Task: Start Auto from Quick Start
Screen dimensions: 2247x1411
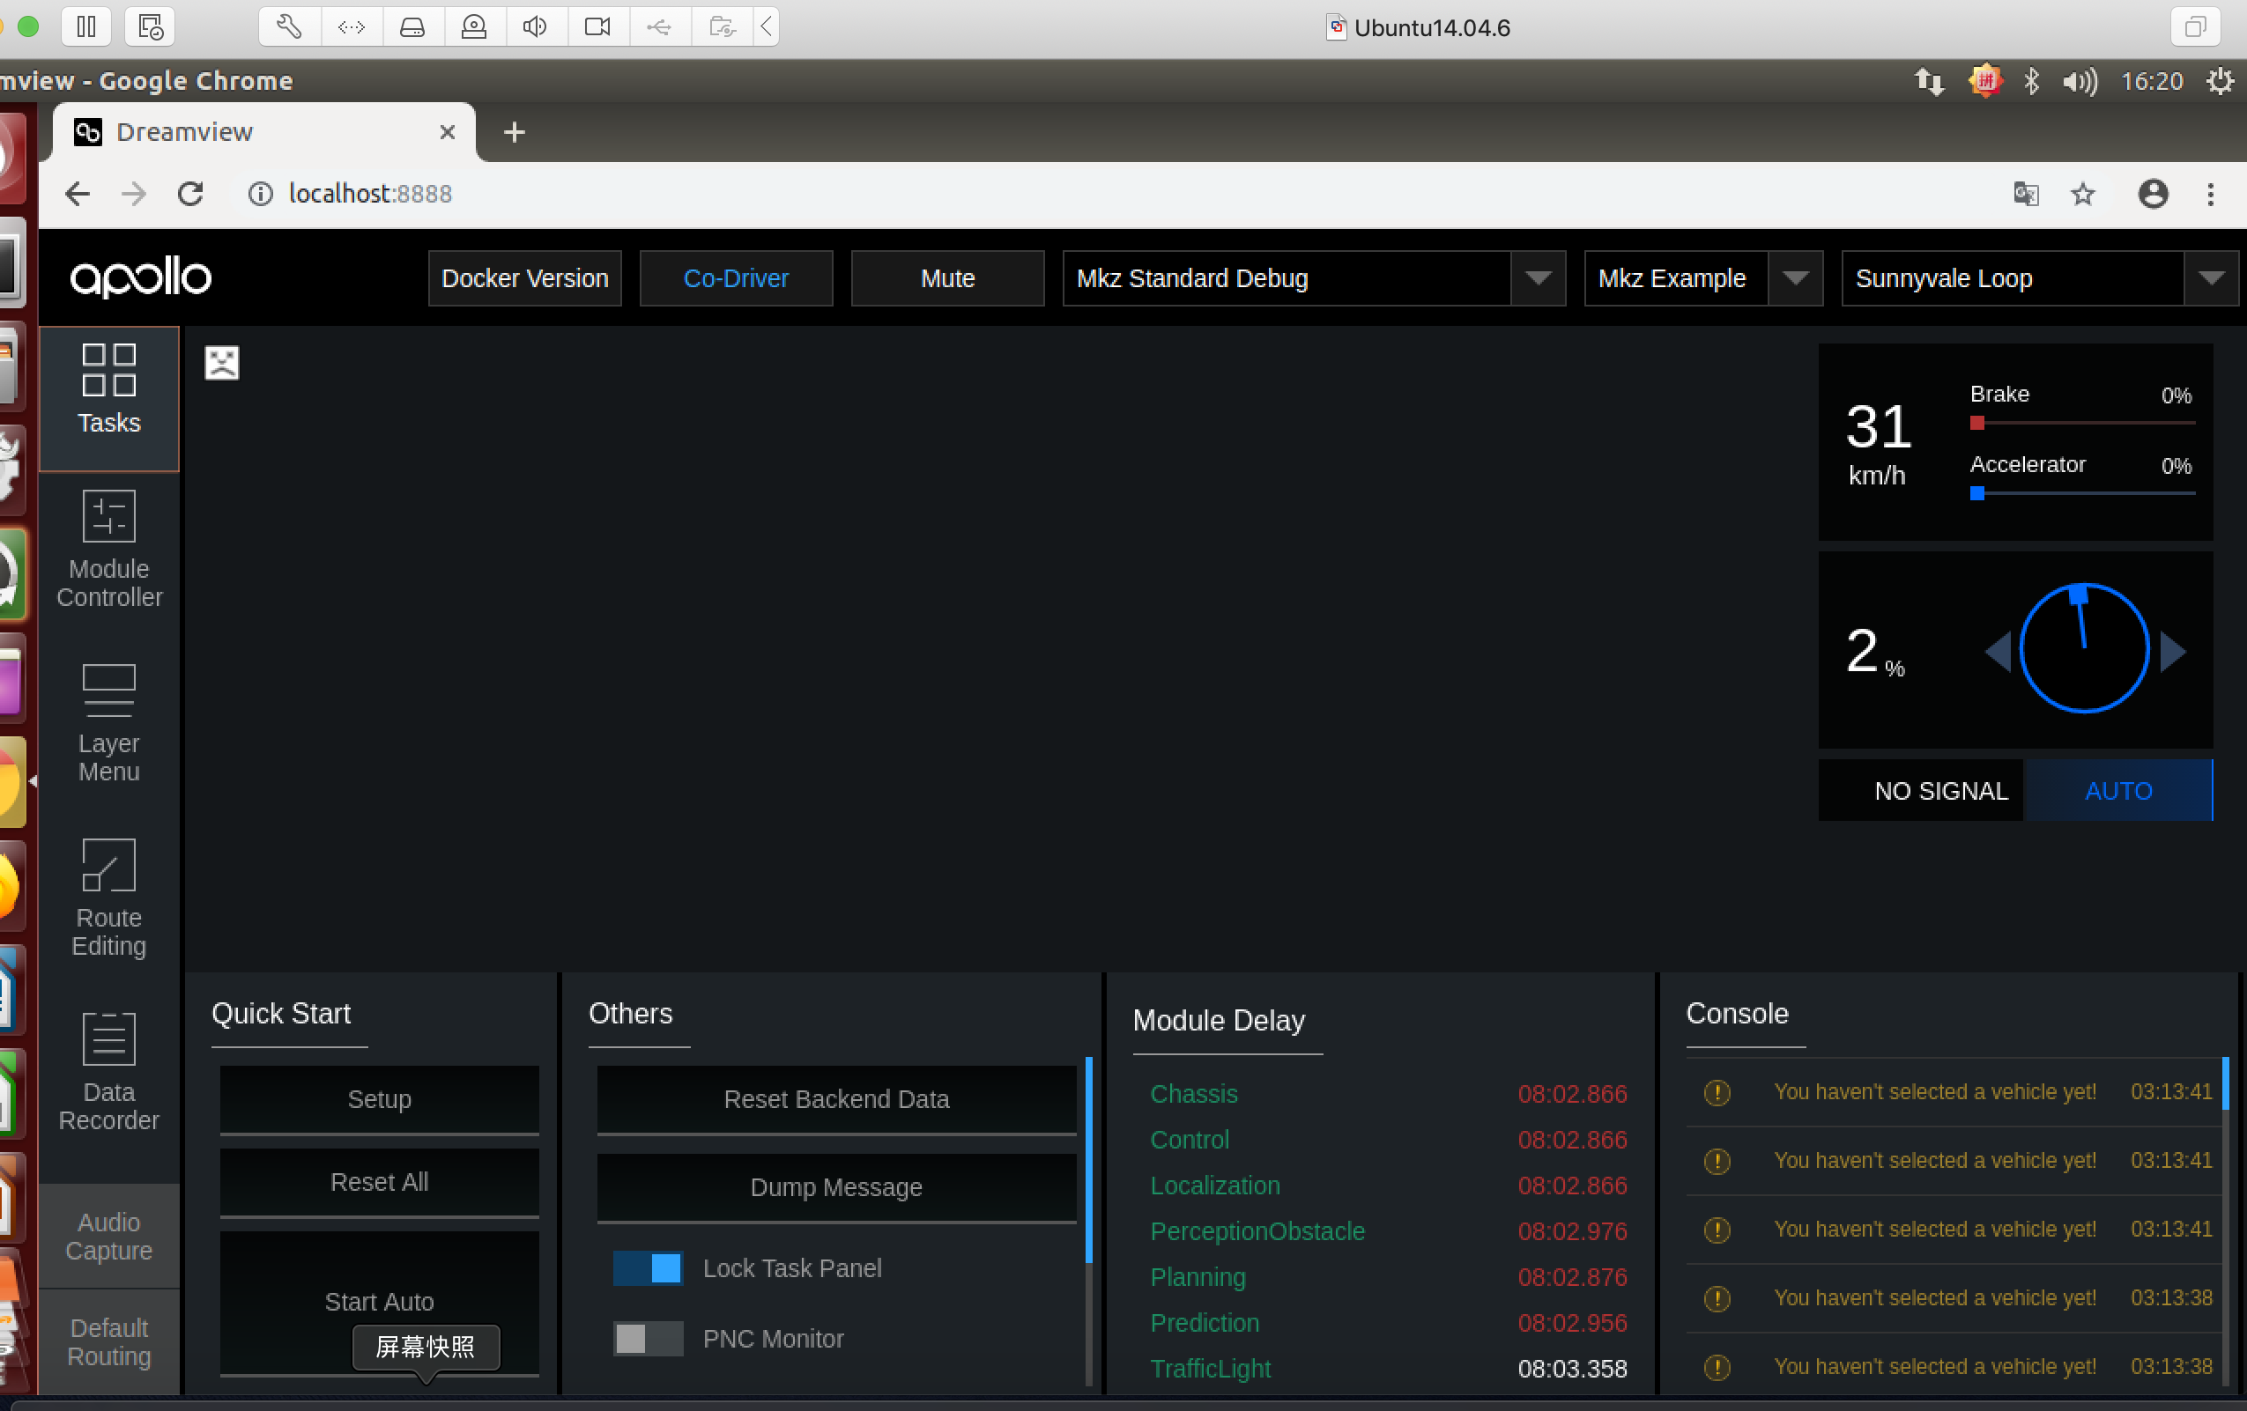Action: pos(379,1301)
